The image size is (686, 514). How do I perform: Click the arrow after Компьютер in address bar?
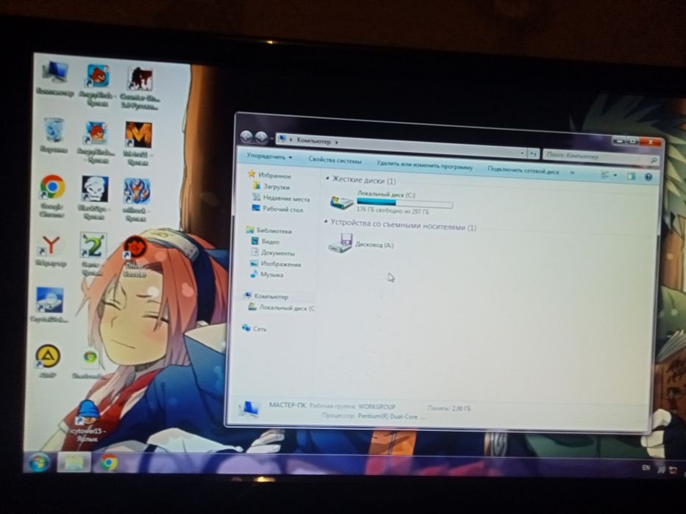click(337, 142)
